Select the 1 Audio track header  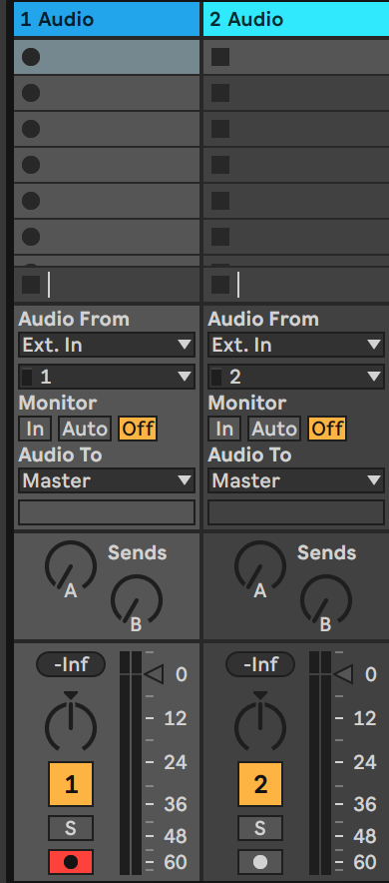tap(107, 19)
